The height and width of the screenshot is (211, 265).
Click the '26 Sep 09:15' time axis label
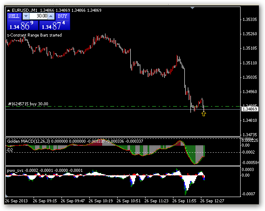point(45,201)
